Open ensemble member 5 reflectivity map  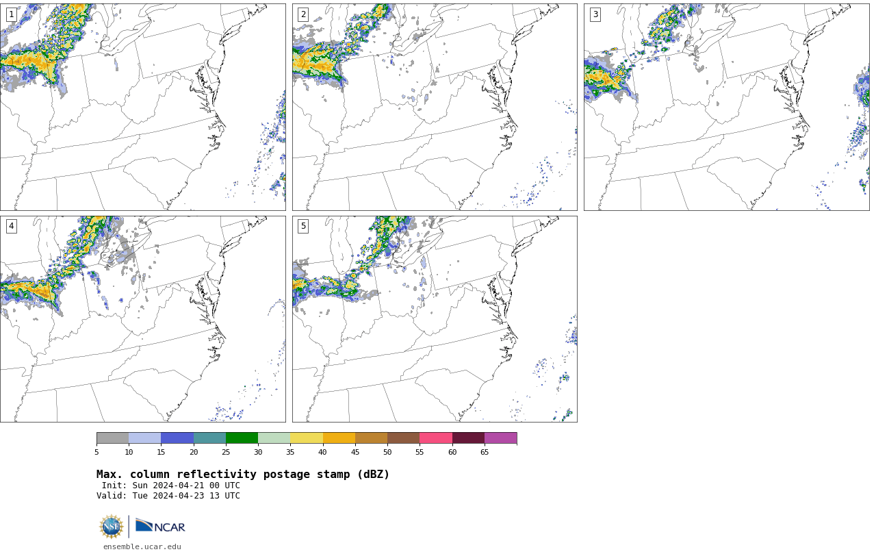click(x=435, y=319)
